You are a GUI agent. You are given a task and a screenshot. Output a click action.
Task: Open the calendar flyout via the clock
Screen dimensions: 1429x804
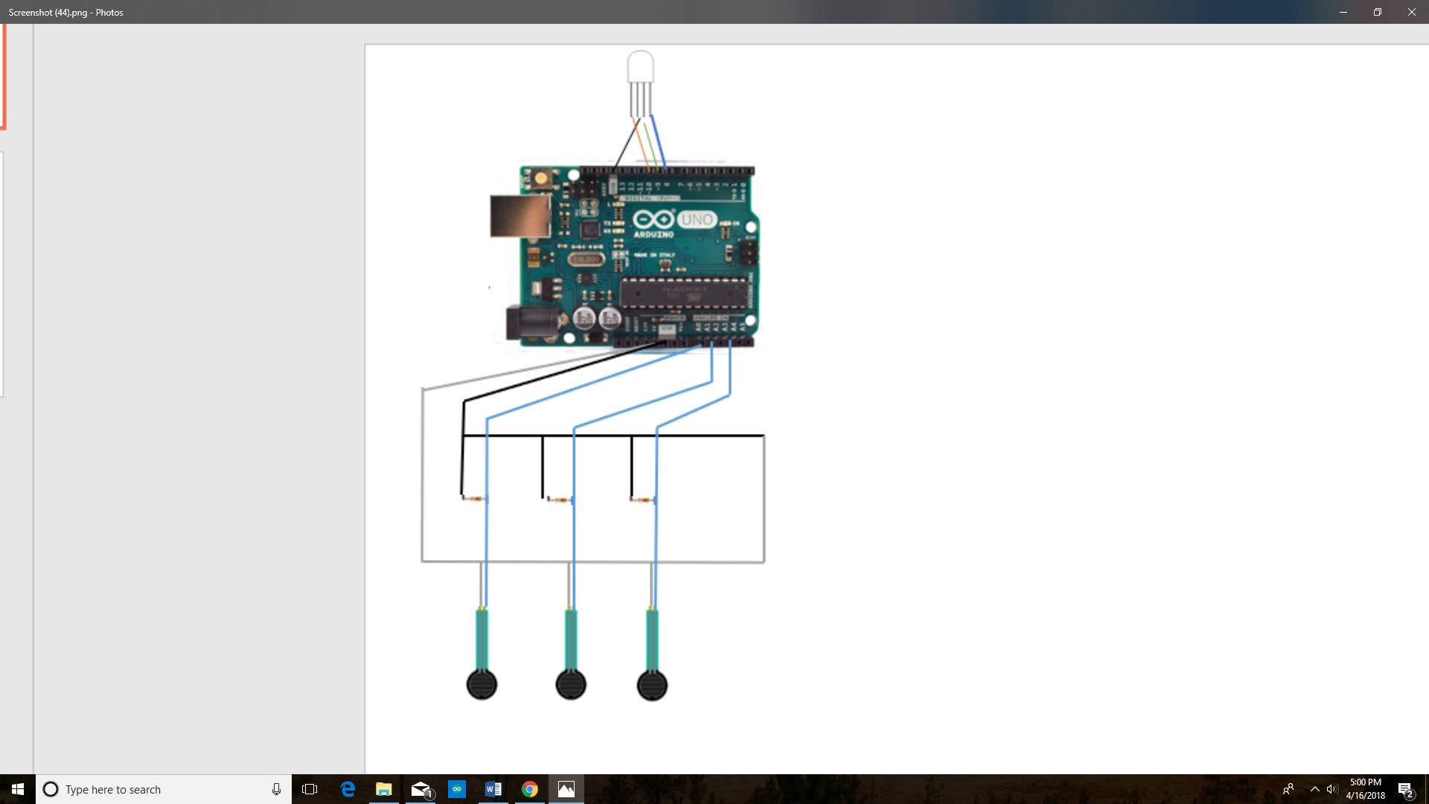[1366, 789]
